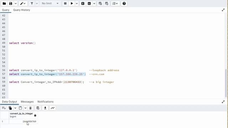This screenshot has height=128, width=228.
Task: Download results as file
Action: 45,108
